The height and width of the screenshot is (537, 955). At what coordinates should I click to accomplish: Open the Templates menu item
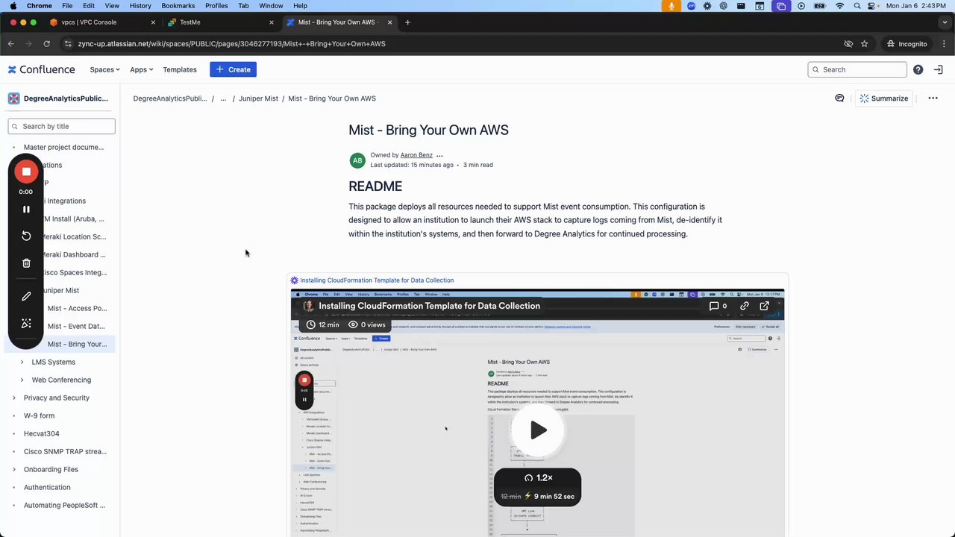click(x=180, y=69)
